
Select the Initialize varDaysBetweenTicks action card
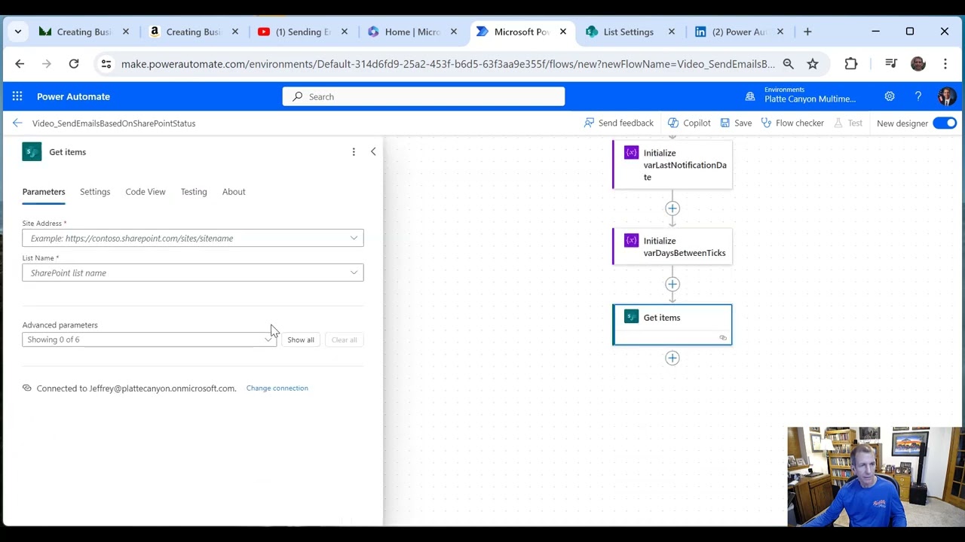click(x=672, y=247)
